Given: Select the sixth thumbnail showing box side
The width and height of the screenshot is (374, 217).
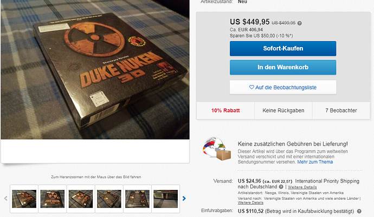Looking at the screenshot, I should click(x=165, y=199).
